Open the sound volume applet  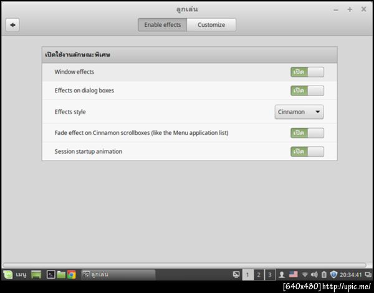tap(314, 275)
